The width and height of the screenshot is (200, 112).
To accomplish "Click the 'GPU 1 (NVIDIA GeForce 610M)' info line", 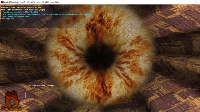I will [47, 14].
